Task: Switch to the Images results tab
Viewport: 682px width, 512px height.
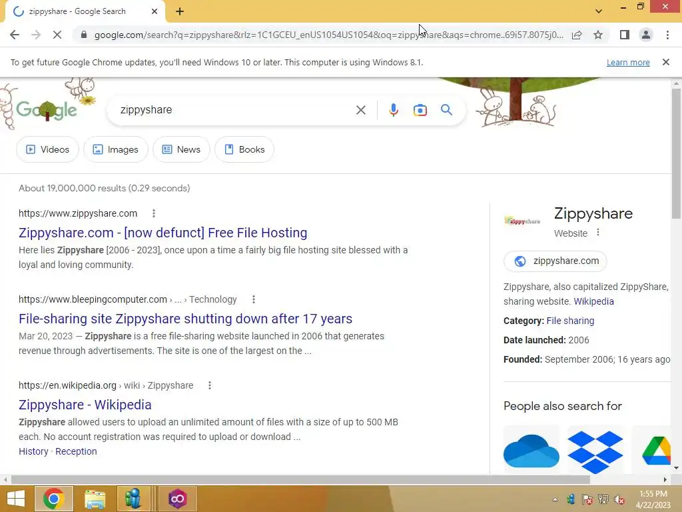Action: pos(116,149)
